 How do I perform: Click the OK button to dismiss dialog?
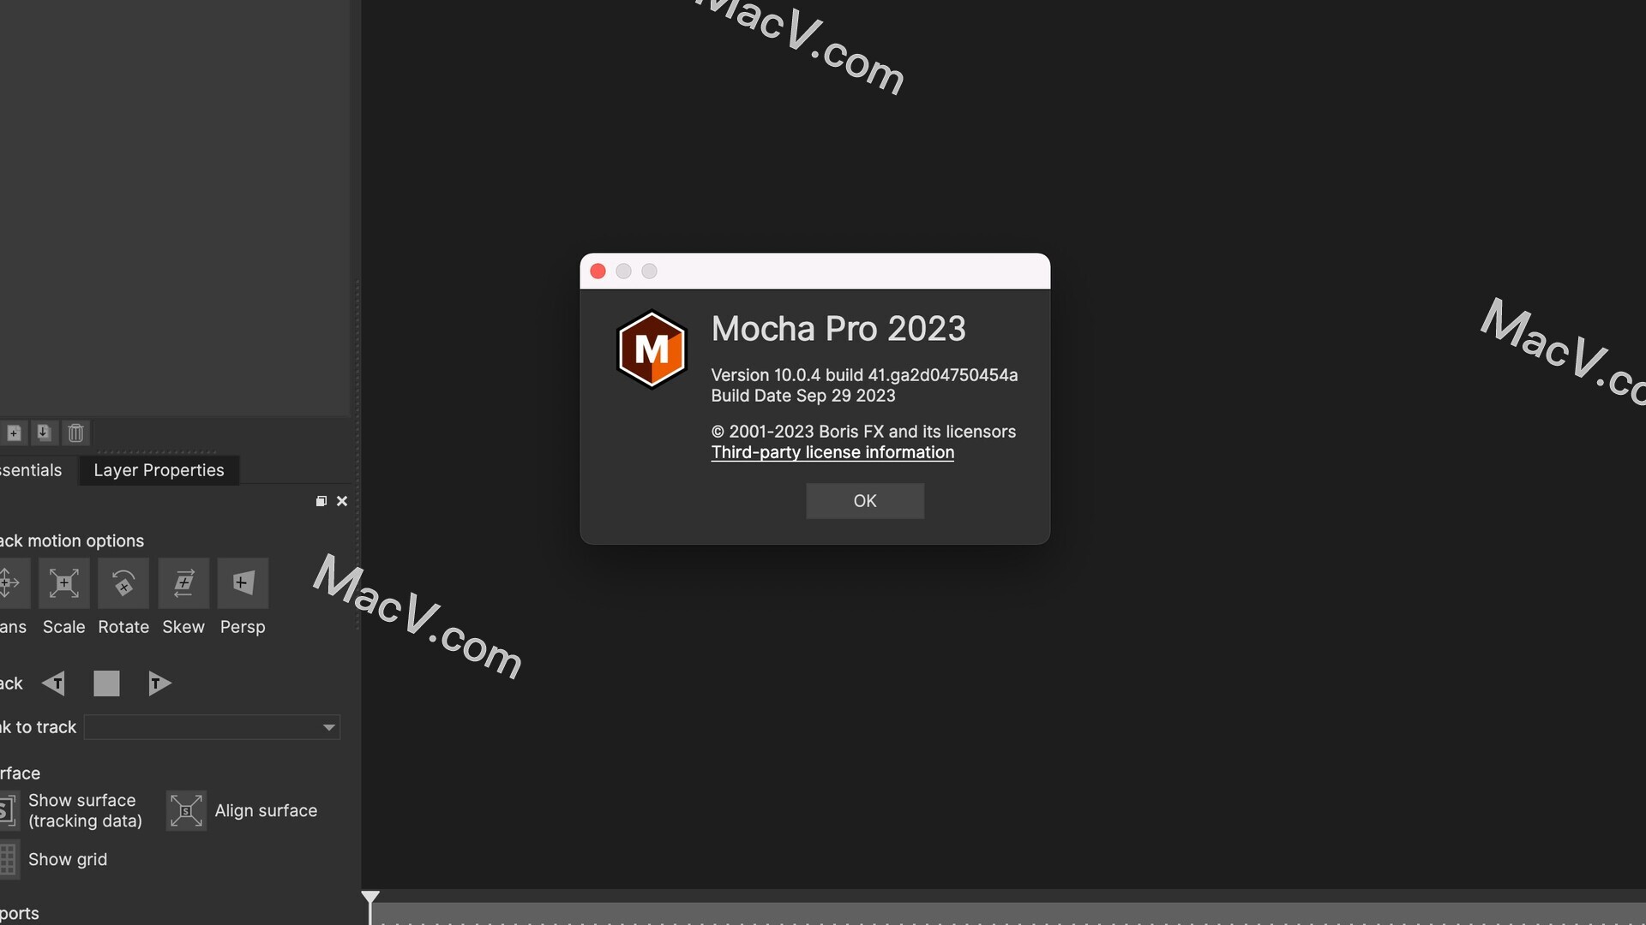[865, 500]
